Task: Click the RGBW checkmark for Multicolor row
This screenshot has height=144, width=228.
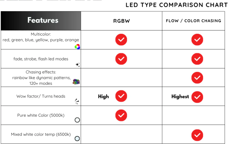Action: 121,40
